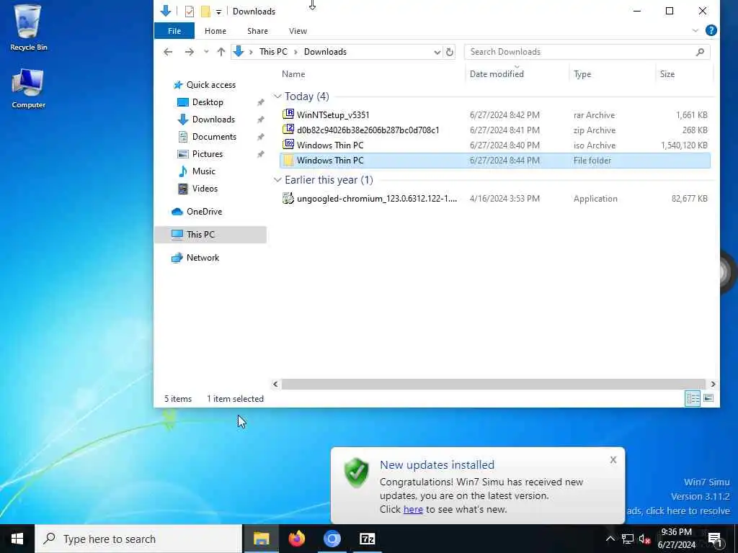Viewport: 738px width, 553px height.
Task: Open the Share ribbon tab
Action: 257,31
